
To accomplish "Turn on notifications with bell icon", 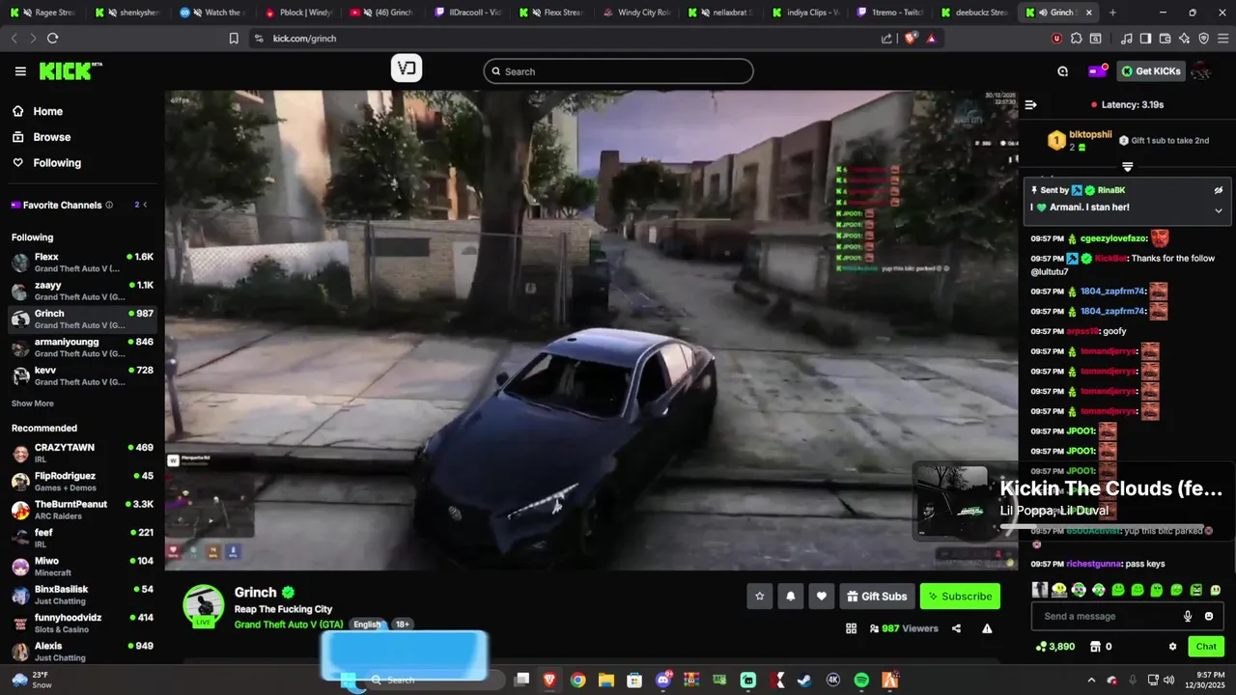I will 790,597.
